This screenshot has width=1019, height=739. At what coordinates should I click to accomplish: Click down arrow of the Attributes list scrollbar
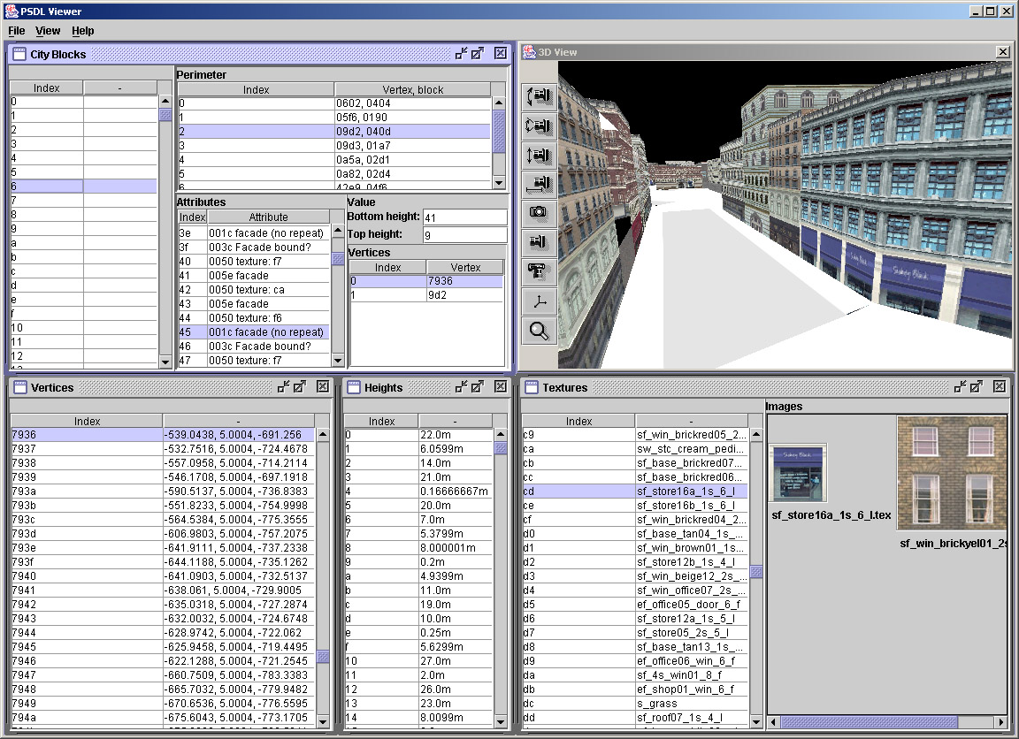click(338, 361)
